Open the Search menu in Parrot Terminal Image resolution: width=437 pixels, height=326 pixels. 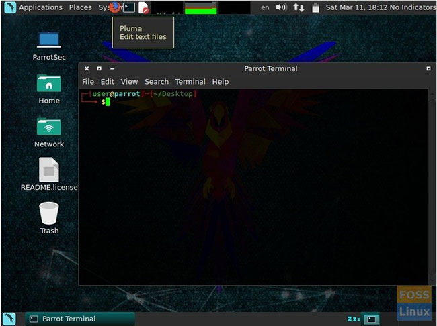click(157, 82)
